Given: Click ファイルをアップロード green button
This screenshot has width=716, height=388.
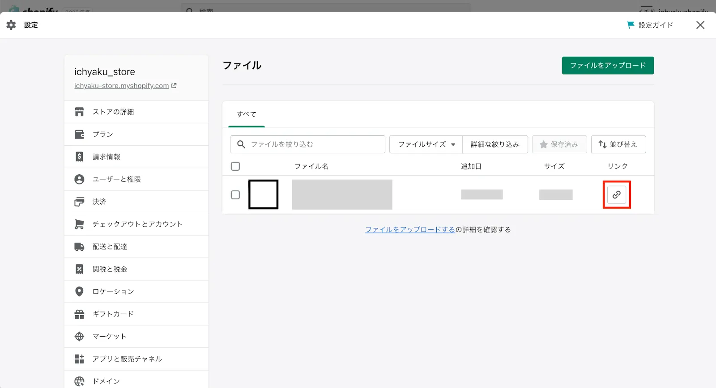Looking at the screenshot, I should click(x=608, y=65).
